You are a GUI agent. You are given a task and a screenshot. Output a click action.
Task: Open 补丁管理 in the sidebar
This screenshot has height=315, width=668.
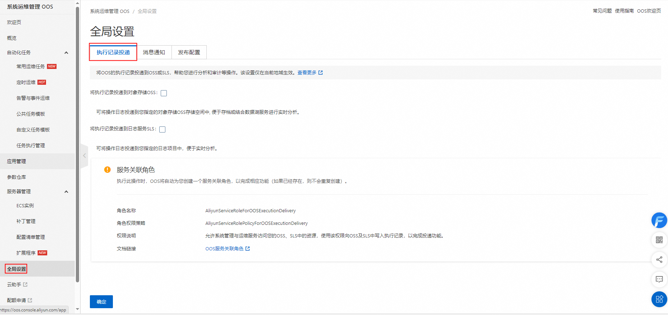click(x=26, y=221)
